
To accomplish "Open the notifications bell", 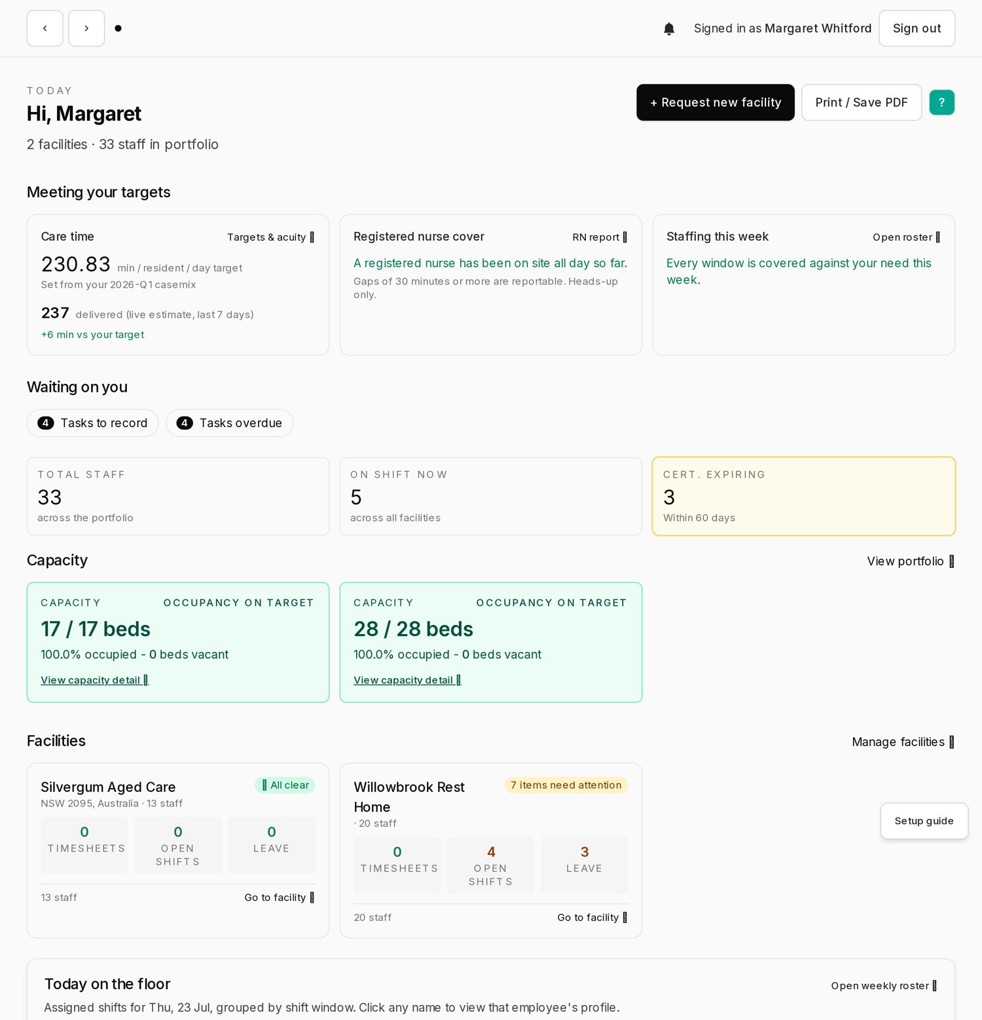I will [x=669, y=29].
